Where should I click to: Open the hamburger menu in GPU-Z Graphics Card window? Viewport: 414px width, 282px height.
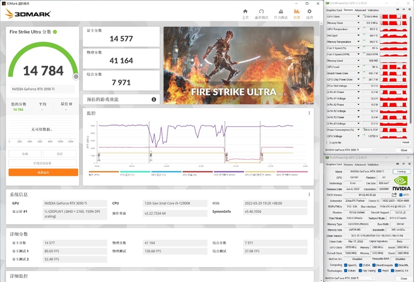point(409,164)
